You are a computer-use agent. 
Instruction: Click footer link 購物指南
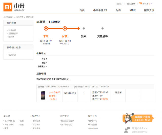coord(36,121)
